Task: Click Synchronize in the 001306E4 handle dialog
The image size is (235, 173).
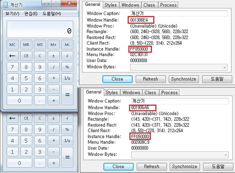Action: coord(184,79)
